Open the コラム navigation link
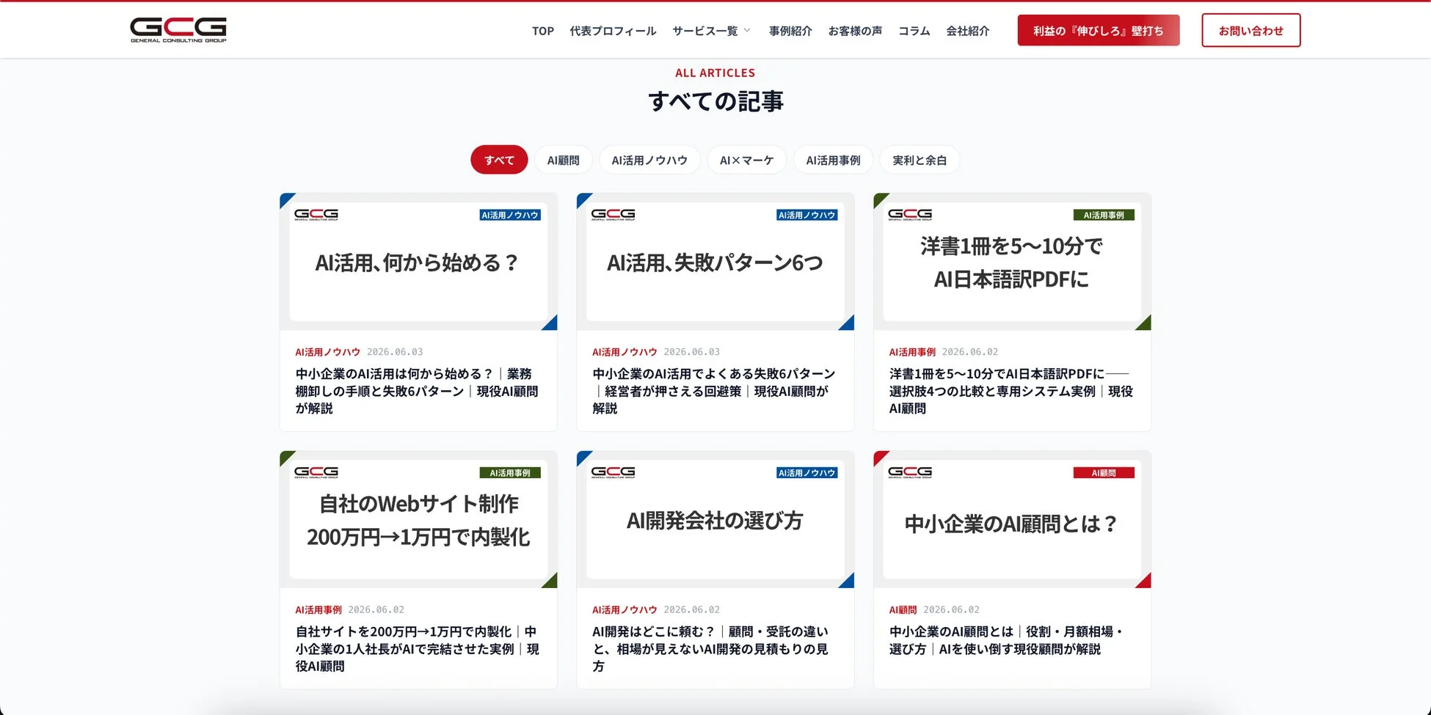 (x=914, y=31)
